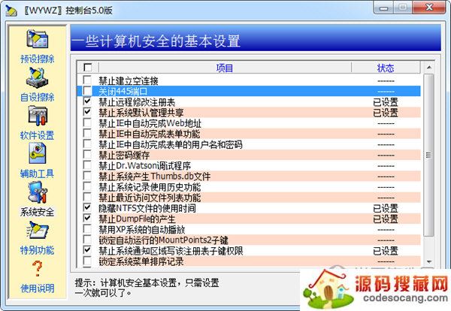Uncheck 禁止系统通知区域写该注册表子键权限 checkbox
The height and width of the screenshot is (311, 451).
pyautogui.click(x=87, y=250)
